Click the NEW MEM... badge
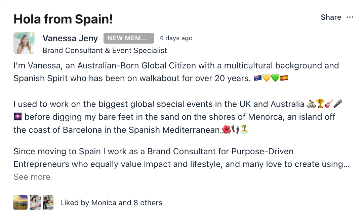The width and height of the screenshot is (363, 222). [128, 38]
